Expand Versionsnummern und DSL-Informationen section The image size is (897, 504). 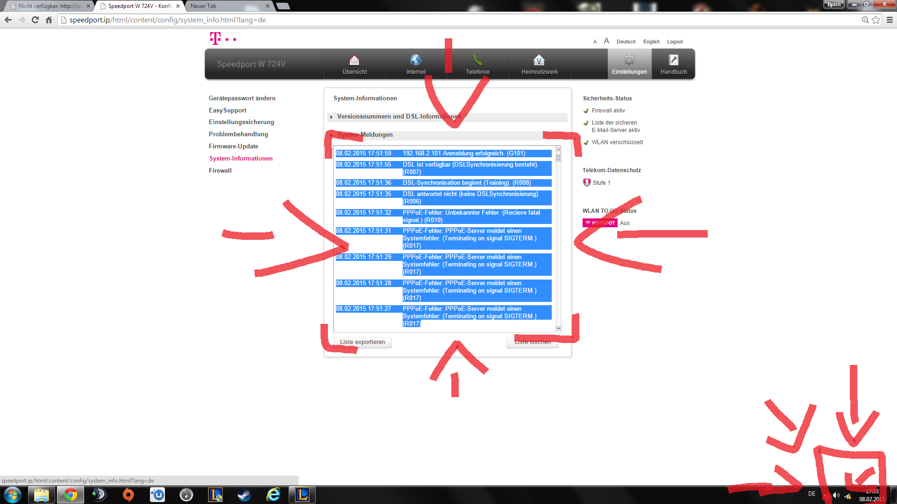[x=399, y=117]
